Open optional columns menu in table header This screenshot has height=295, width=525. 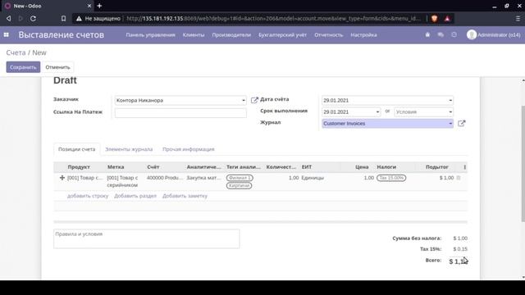point(464,167)
